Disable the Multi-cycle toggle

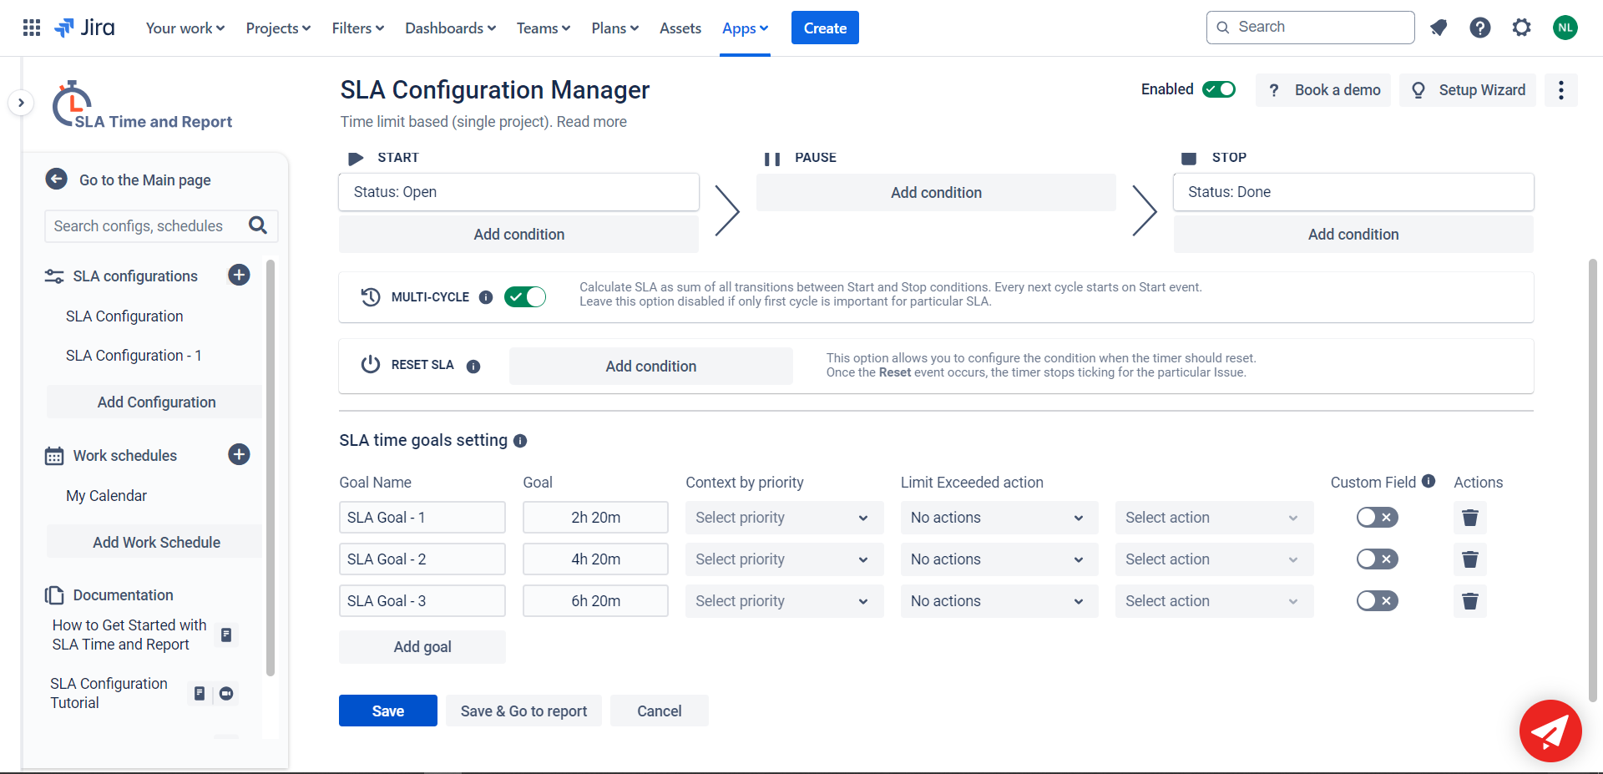[x=525, y=297]
